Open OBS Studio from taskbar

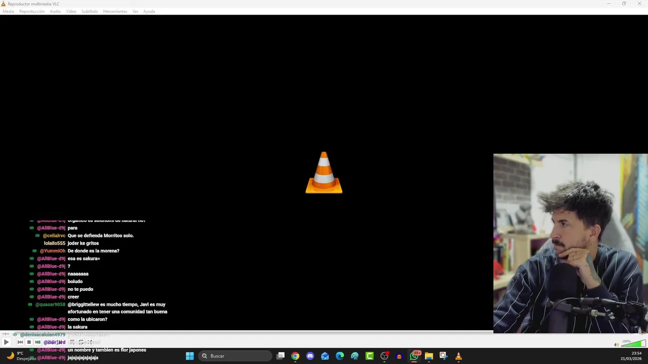[384, 356]
